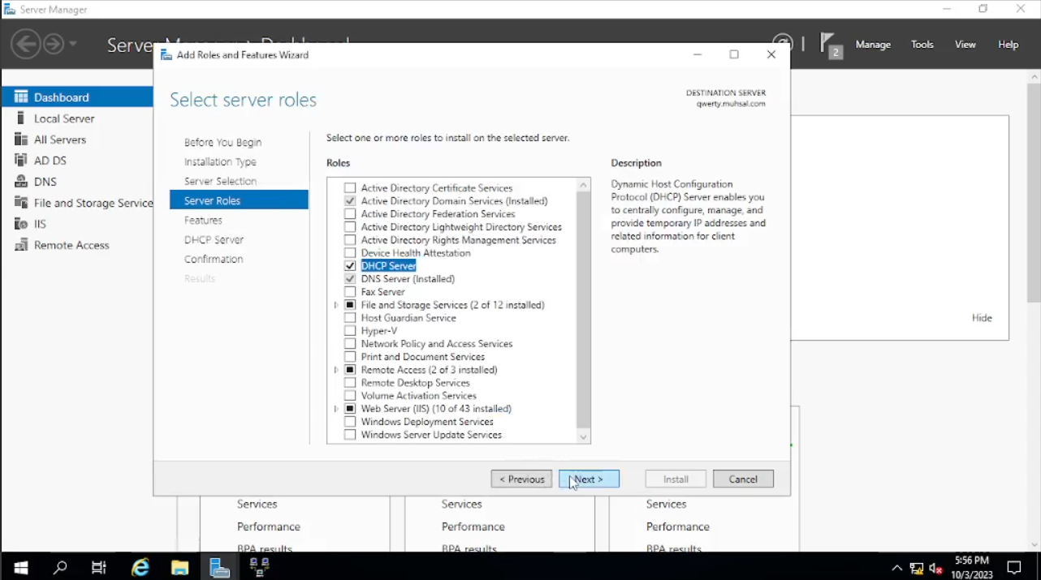
Task: Open Local Server via its sidebar icon
Action: (21, 118)
